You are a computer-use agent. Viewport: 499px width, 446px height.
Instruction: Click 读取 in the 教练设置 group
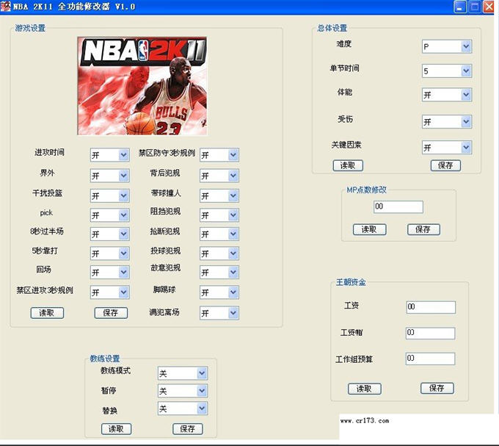116,429
